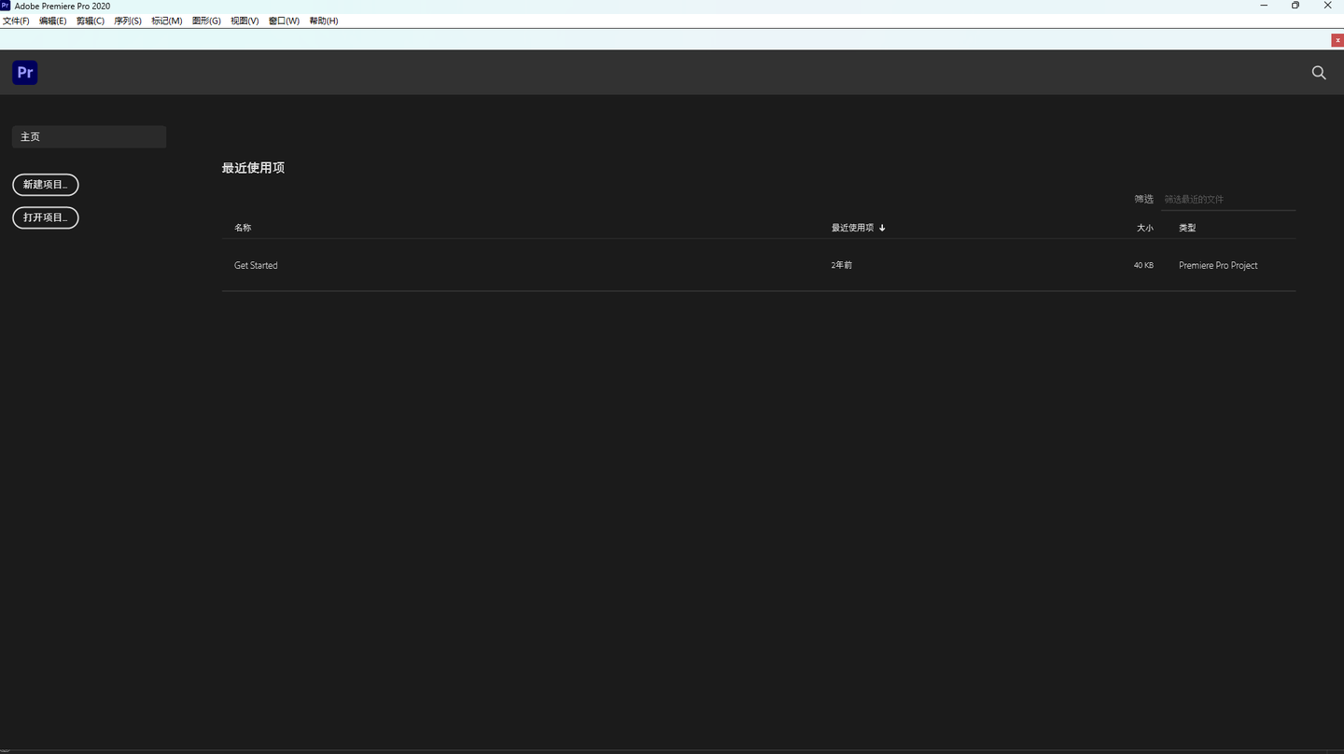
Task: Reverse sort order using the 最近使用项 arrow
Action: (882, 228)
